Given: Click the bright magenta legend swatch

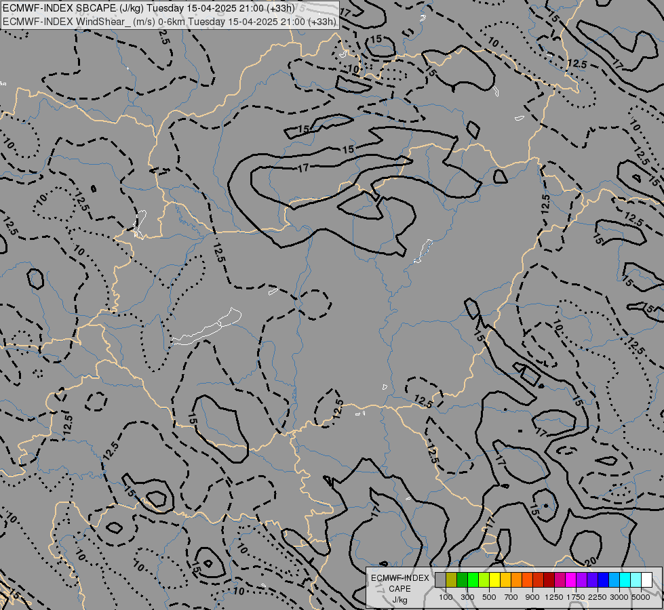Looking at the screenshot, I should point(571,580).
